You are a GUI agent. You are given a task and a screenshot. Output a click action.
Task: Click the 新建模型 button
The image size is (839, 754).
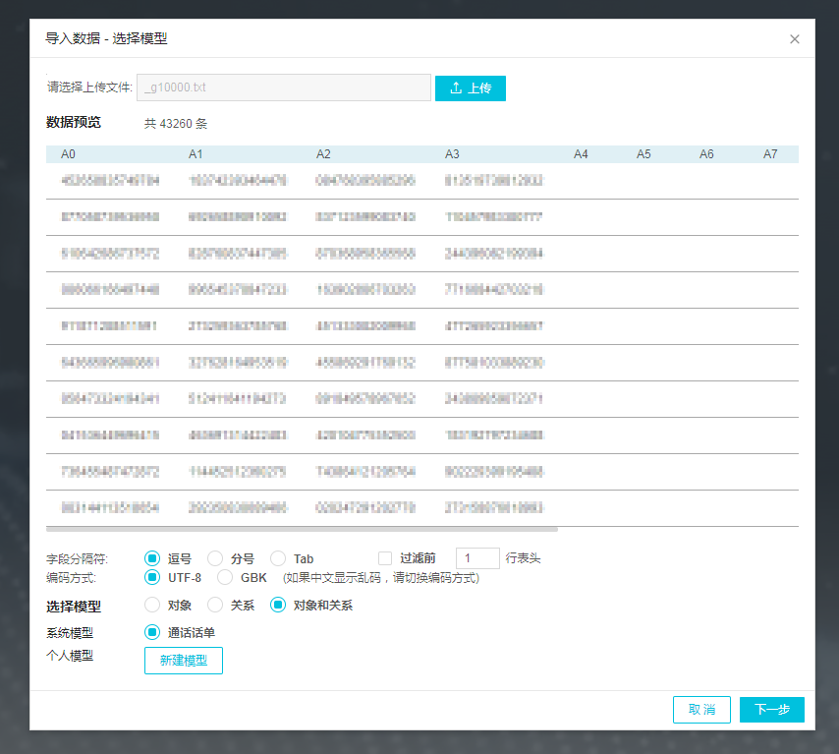point(184,661)
